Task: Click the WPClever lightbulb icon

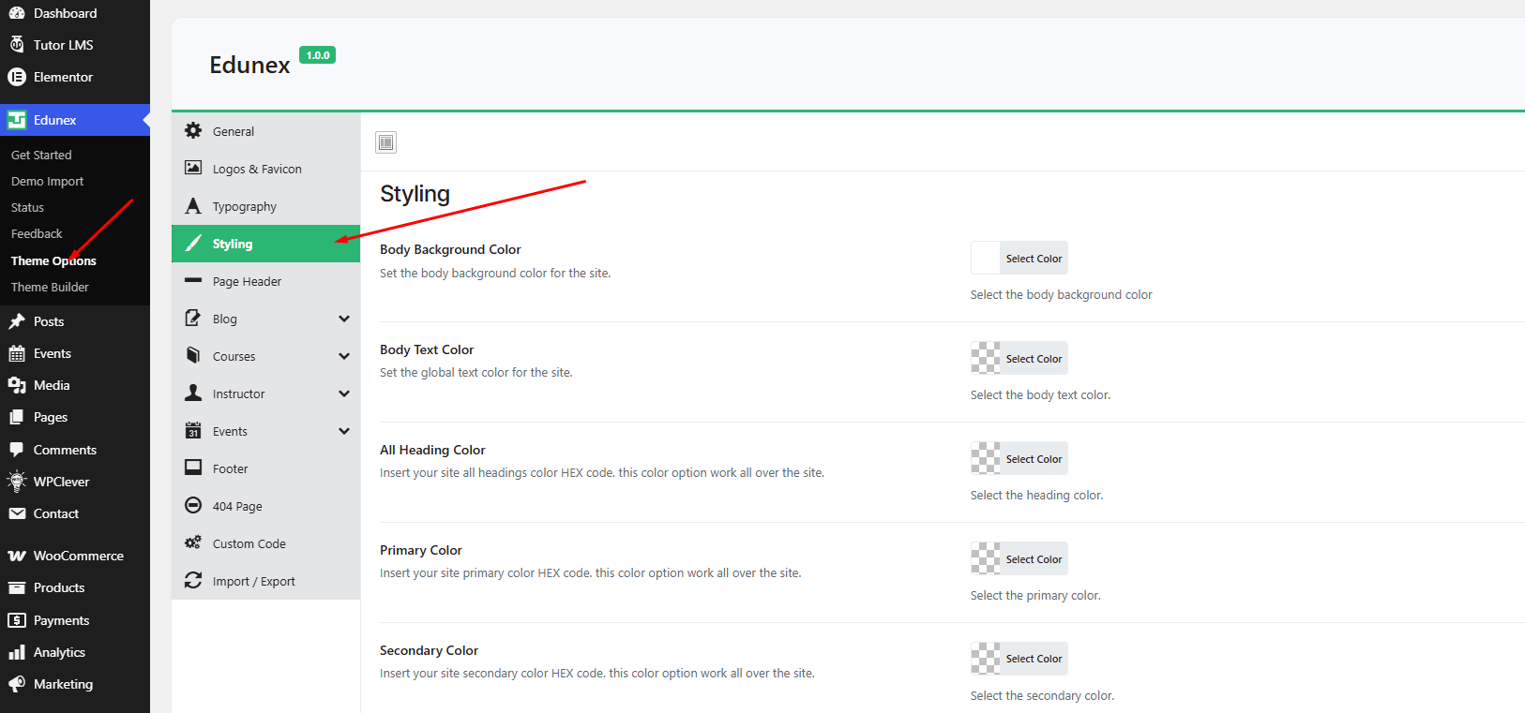Action: click(17, 482)
